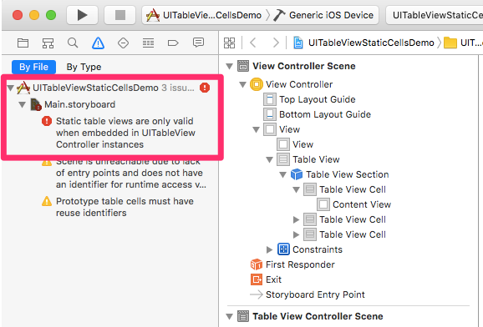Select the Issue navigator warning icon
The image size is (483, 327).
pyautogui.click(x=98, y=43)
